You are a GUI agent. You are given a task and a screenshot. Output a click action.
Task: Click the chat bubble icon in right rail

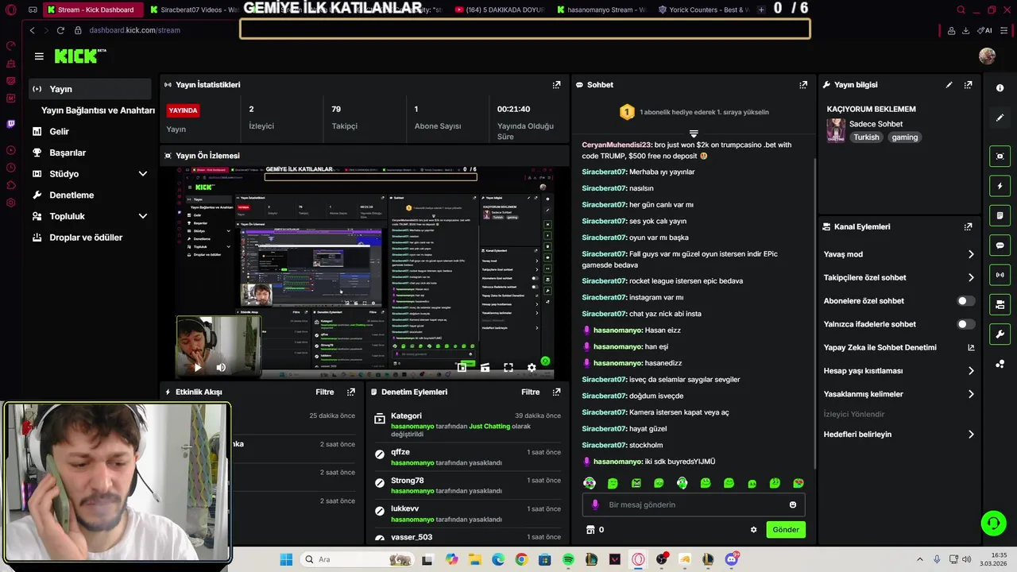tap(1000, 245)
